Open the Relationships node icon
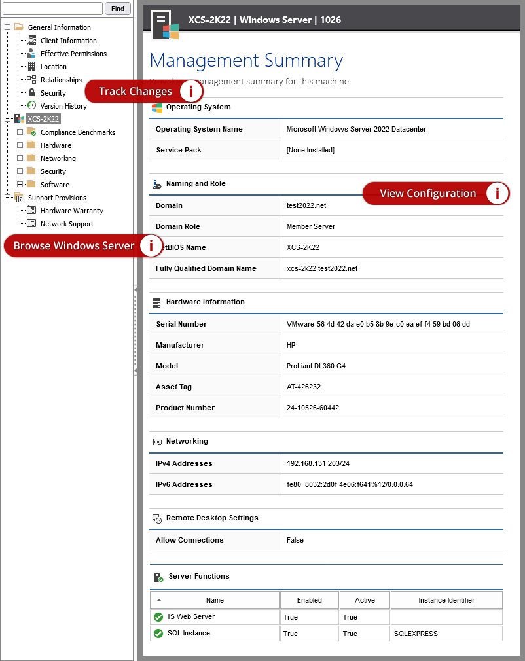Image resolution: width=525 pixels, height=661 pixels. (x=31, y=79)
